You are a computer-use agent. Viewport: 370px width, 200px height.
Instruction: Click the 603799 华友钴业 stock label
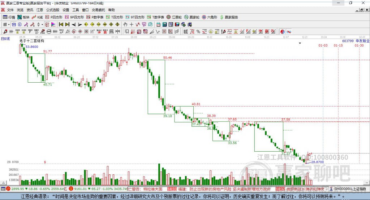[356, 41]
